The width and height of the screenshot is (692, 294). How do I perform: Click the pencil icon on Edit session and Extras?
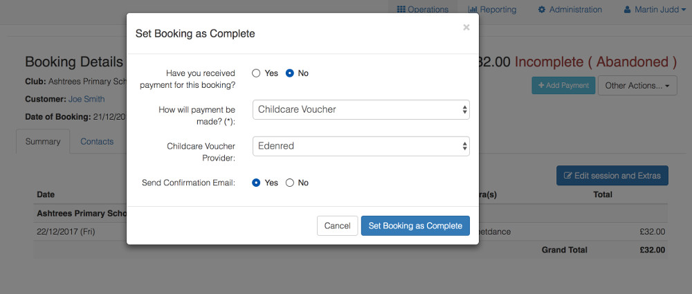568,176
